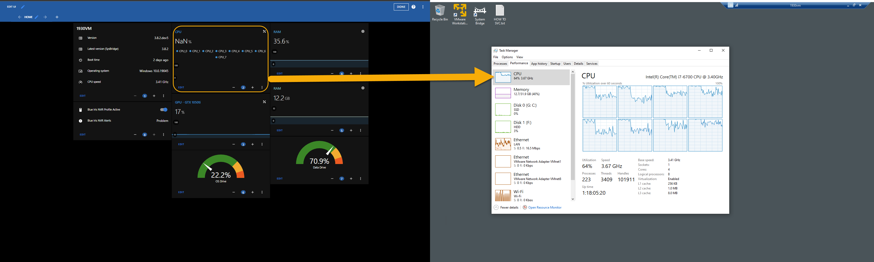Screen dimensions: 874x262
Task: Click the help question mark in the edit toolbar
Action: 413,7
